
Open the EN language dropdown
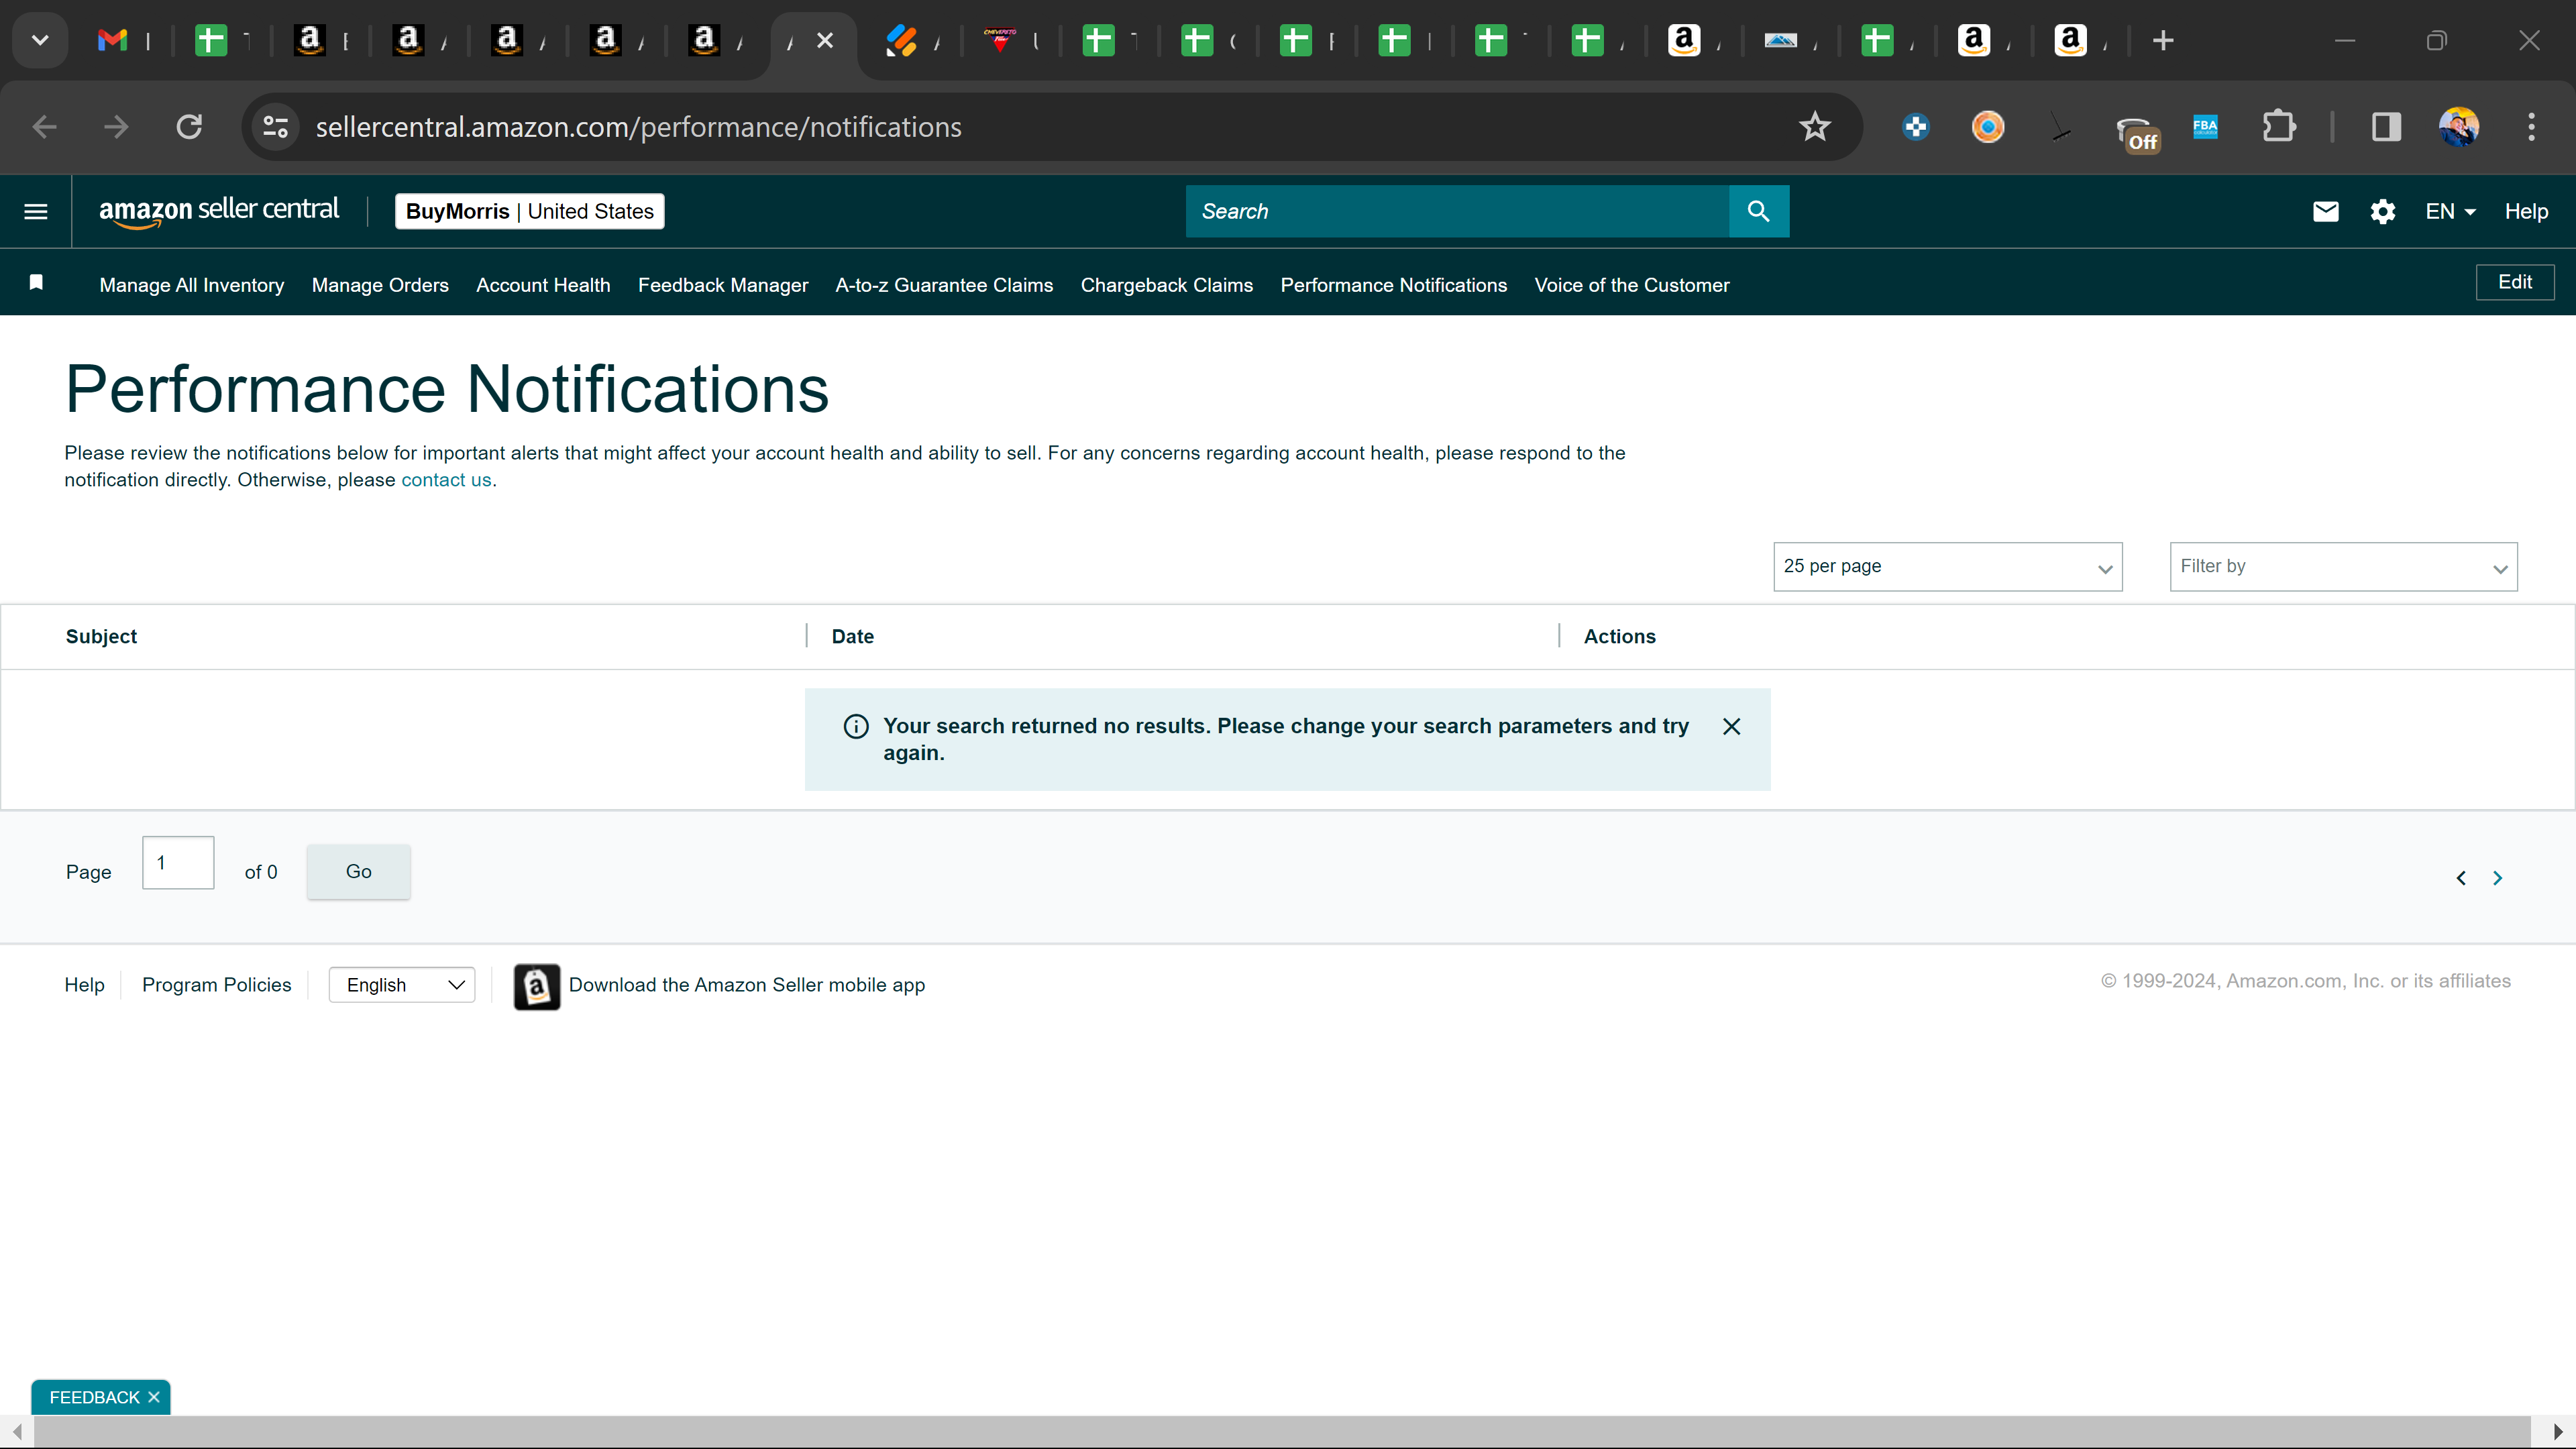[x=2450, y=211]
